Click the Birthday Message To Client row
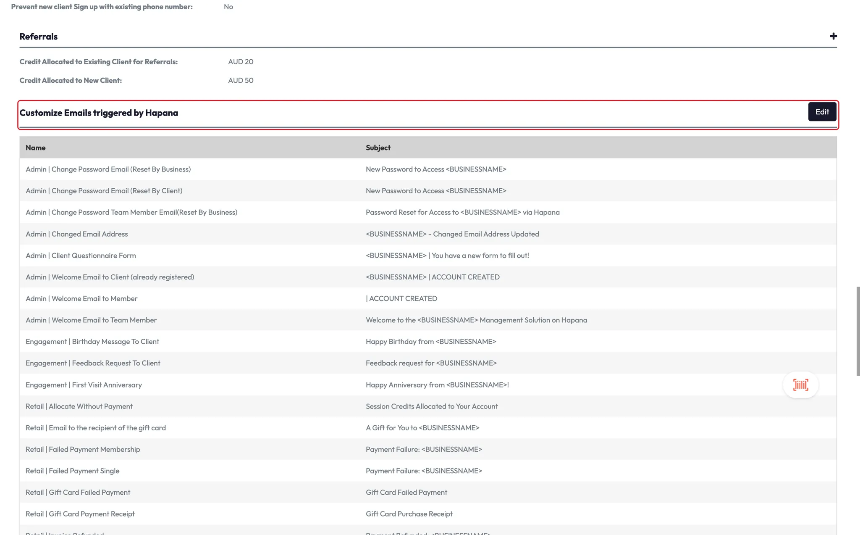The image size is (860, 535). pos(92,342)
